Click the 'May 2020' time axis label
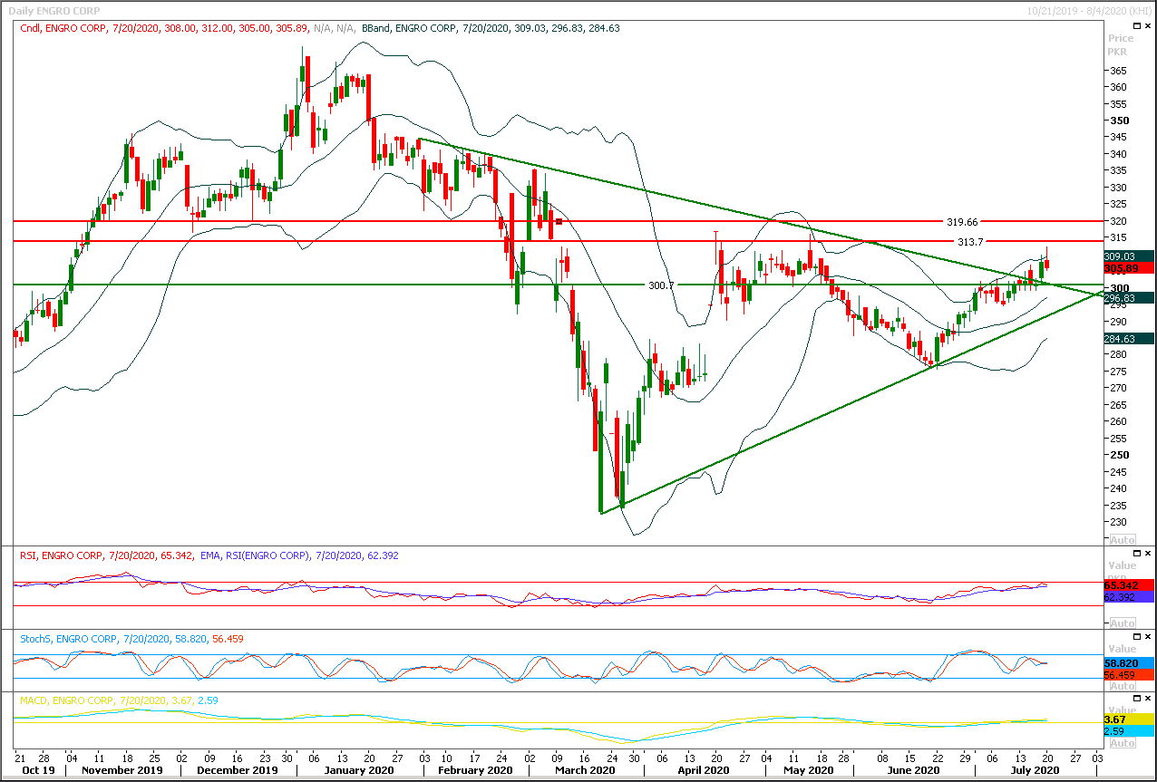This screenshot has height=782, width=1157. point(809,770)
